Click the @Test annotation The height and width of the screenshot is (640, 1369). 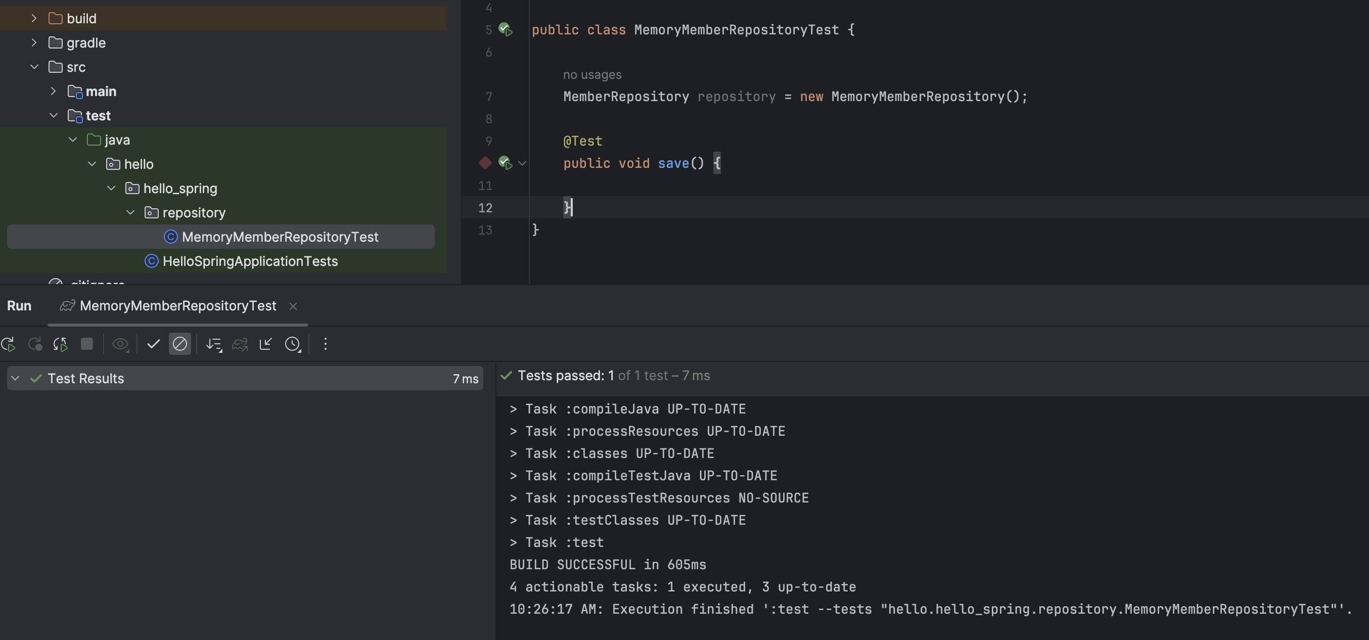point(582,142)
